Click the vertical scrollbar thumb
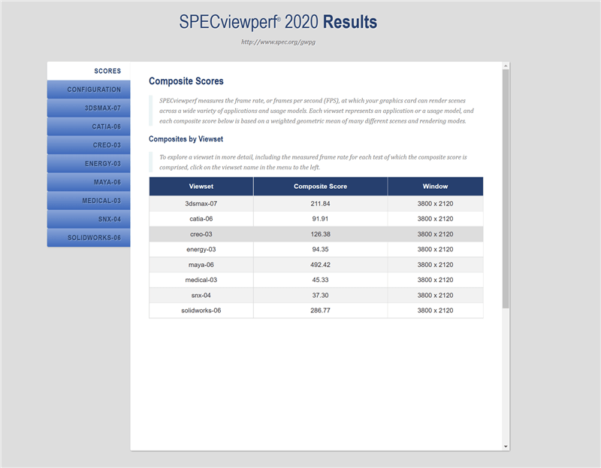 (506, 189)
